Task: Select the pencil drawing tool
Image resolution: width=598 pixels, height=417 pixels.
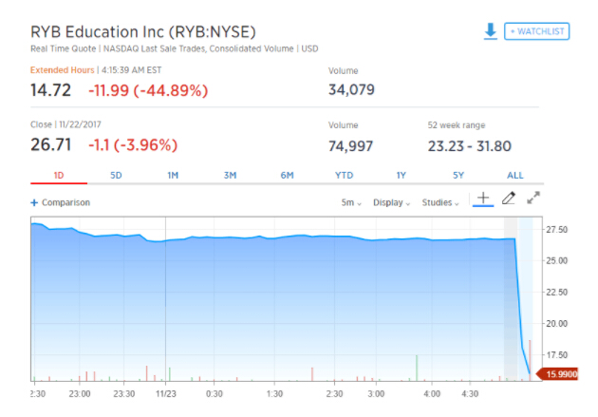Action: pyautogui.click(x=509, y=199)
